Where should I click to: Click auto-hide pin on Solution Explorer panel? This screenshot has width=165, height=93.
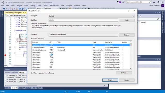point(157,13)
